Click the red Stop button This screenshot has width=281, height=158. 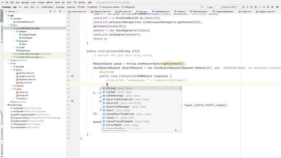272,7
